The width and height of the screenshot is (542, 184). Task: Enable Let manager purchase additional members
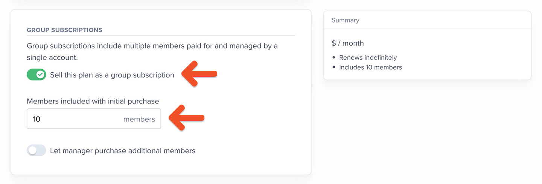(x=37, y=151)
